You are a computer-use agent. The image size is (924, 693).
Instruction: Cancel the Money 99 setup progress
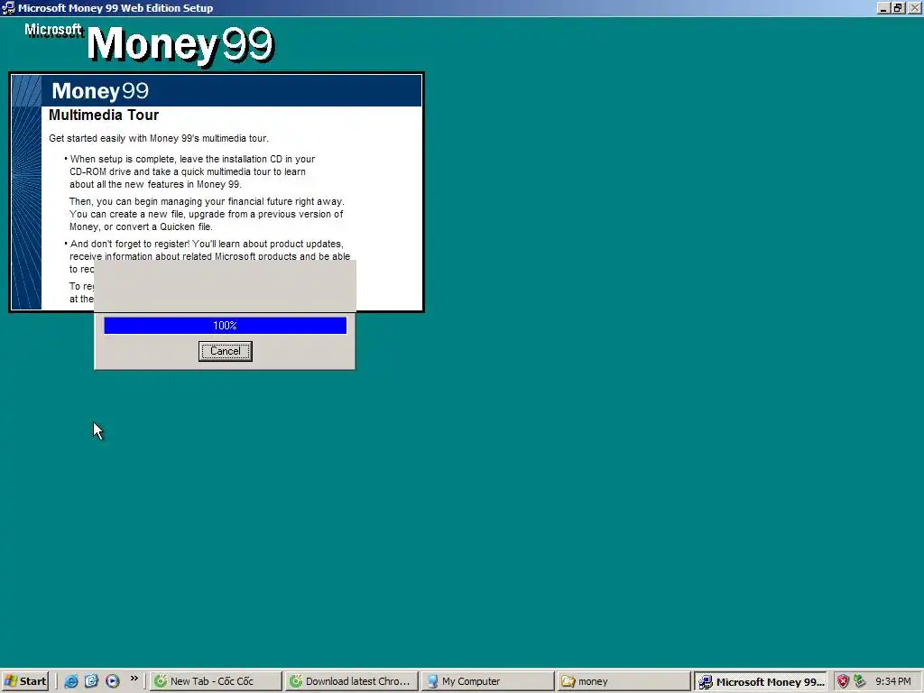225,351
